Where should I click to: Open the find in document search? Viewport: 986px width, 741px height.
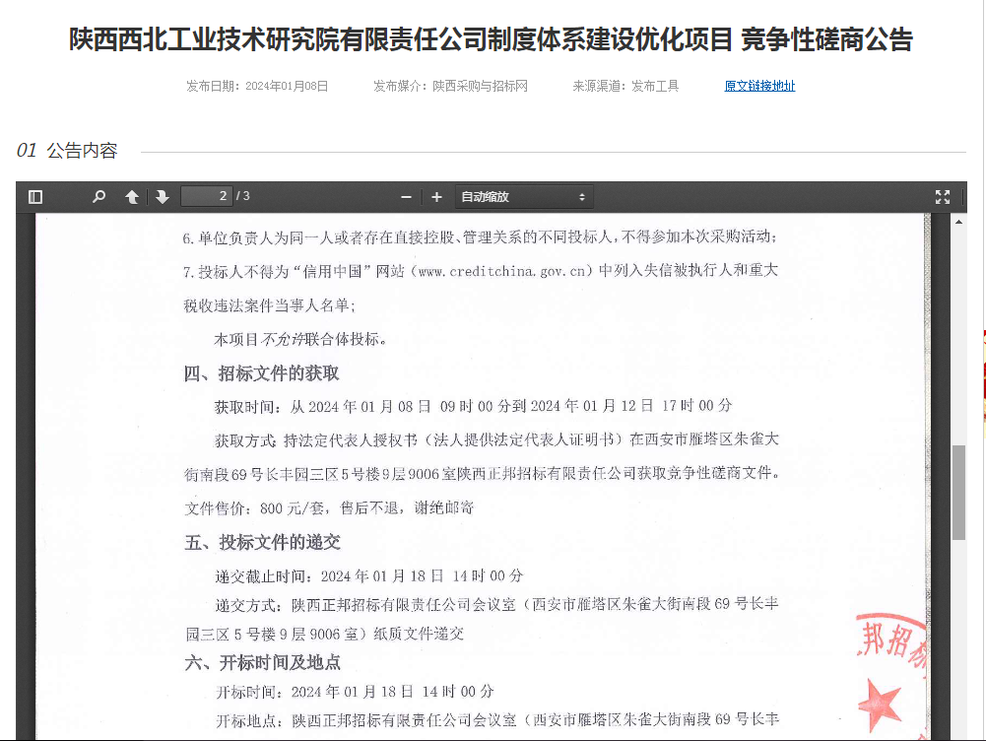pyautogui.click(x=99, y=197)
